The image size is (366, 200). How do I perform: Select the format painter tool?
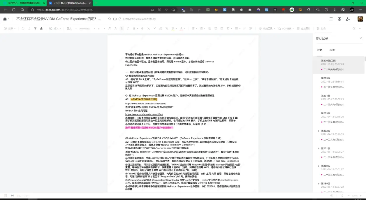(35, 29)
